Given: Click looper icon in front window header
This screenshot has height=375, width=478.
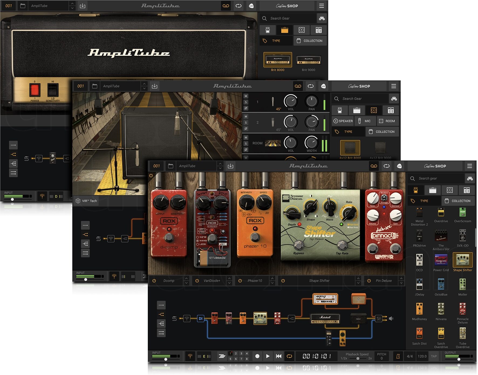Looking at the screenshot, I should tap(387, 166).
